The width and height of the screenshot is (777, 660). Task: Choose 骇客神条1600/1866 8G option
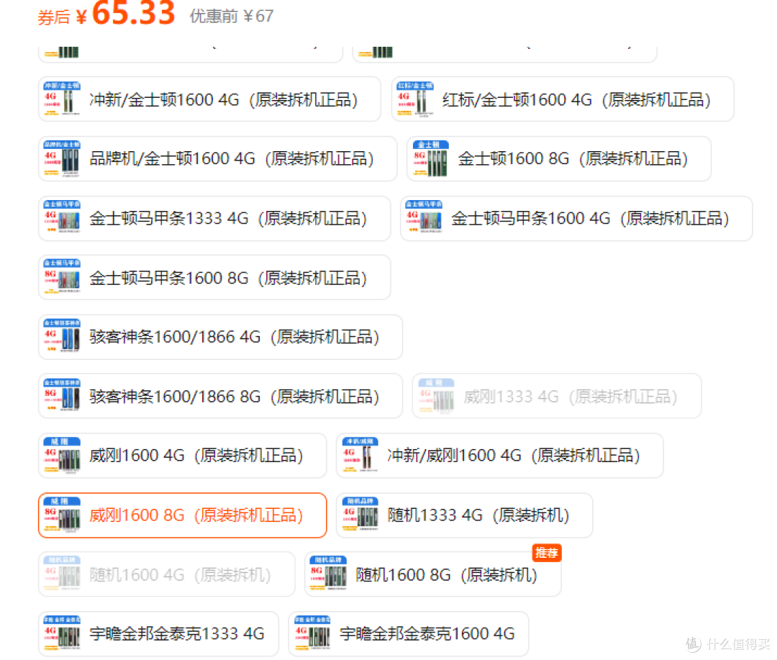[x=221, y=396]
